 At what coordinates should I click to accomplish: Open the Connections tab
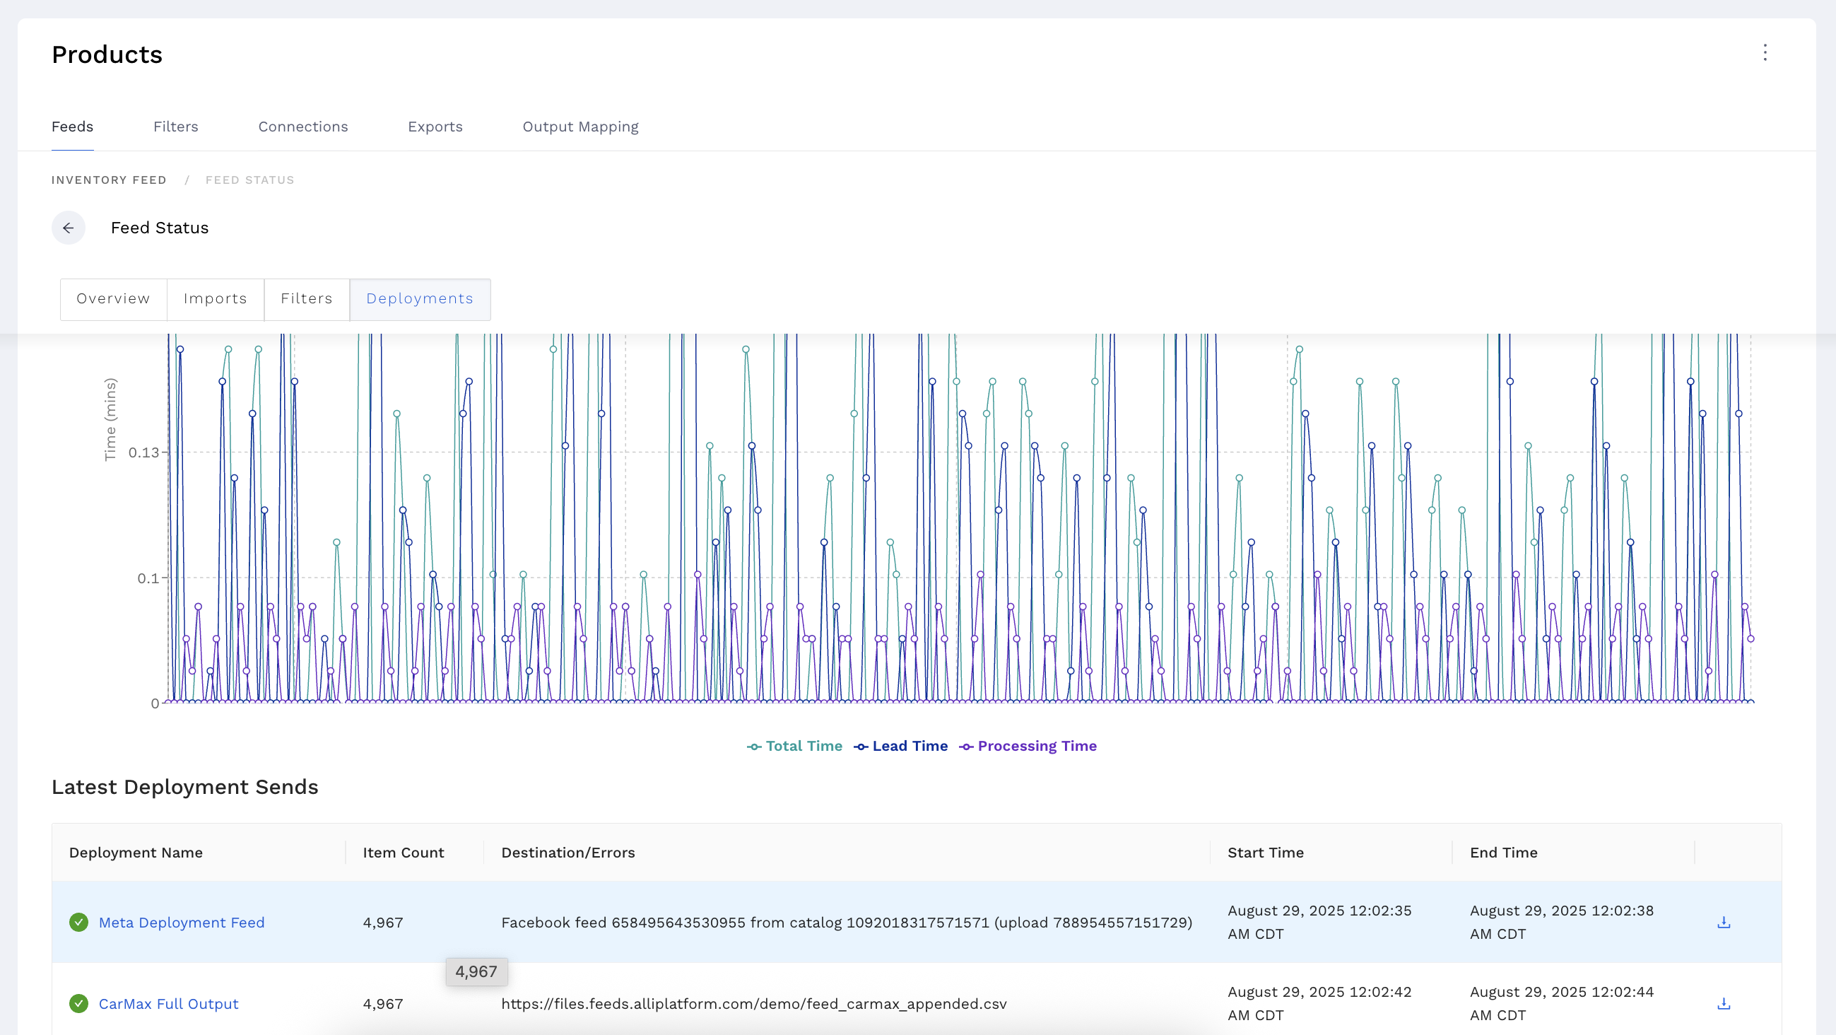(303, 126)
